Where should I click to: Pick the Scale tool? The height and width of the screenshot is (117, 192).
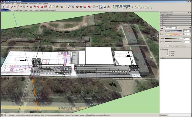tap(46, 7)
